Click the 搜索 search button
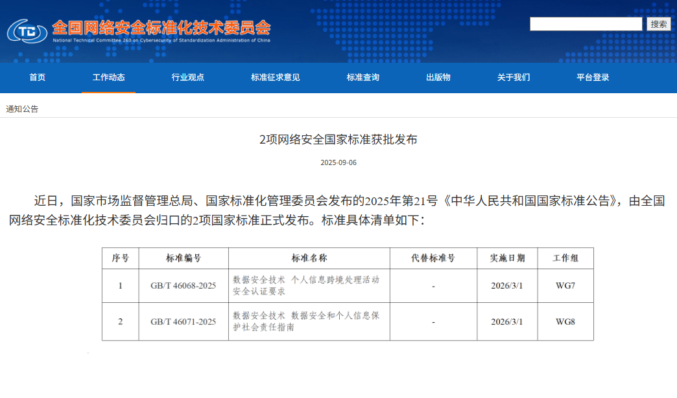 (x=658, y=24)
